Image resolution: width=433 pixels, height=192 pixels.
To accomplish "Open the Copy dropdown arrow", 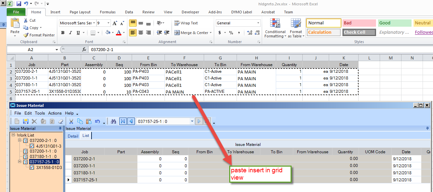I will 41,28.
